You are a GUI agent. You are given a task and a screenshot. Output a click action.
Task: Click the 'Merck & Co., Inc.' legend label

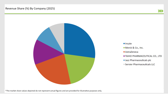point(134,48)
